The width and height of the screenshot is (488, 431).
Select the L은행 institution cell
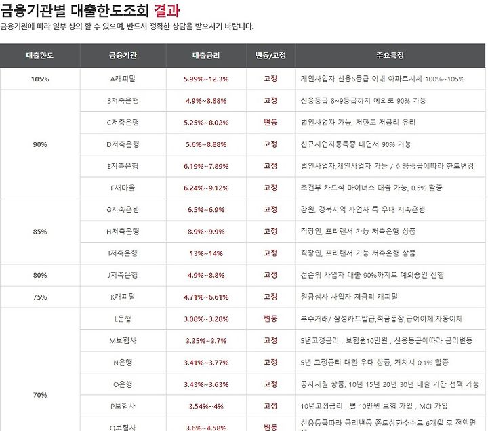pos(123,319)
